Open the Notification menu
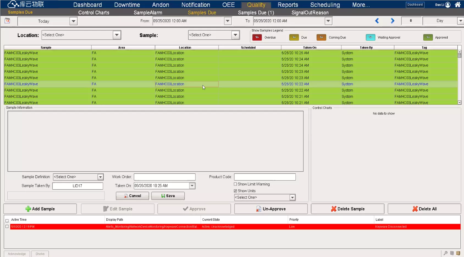The image size is (464, 257). tap(196, 5)
